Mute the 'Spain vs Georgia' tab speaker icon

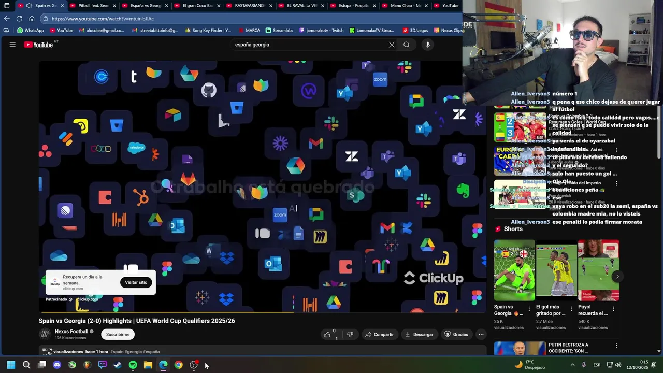click(29, 6)
